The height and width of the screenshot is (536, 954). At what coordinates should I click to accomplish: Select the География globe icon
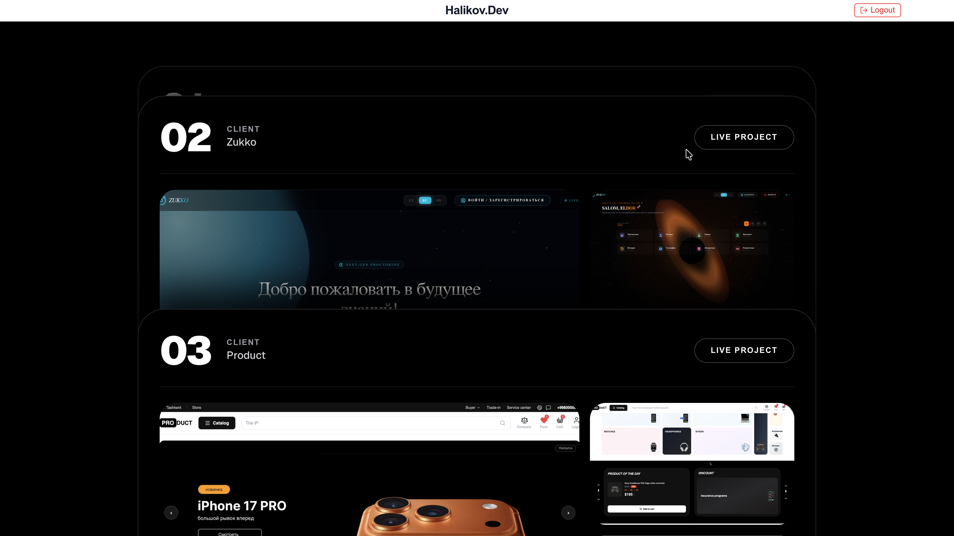point(661,249)
